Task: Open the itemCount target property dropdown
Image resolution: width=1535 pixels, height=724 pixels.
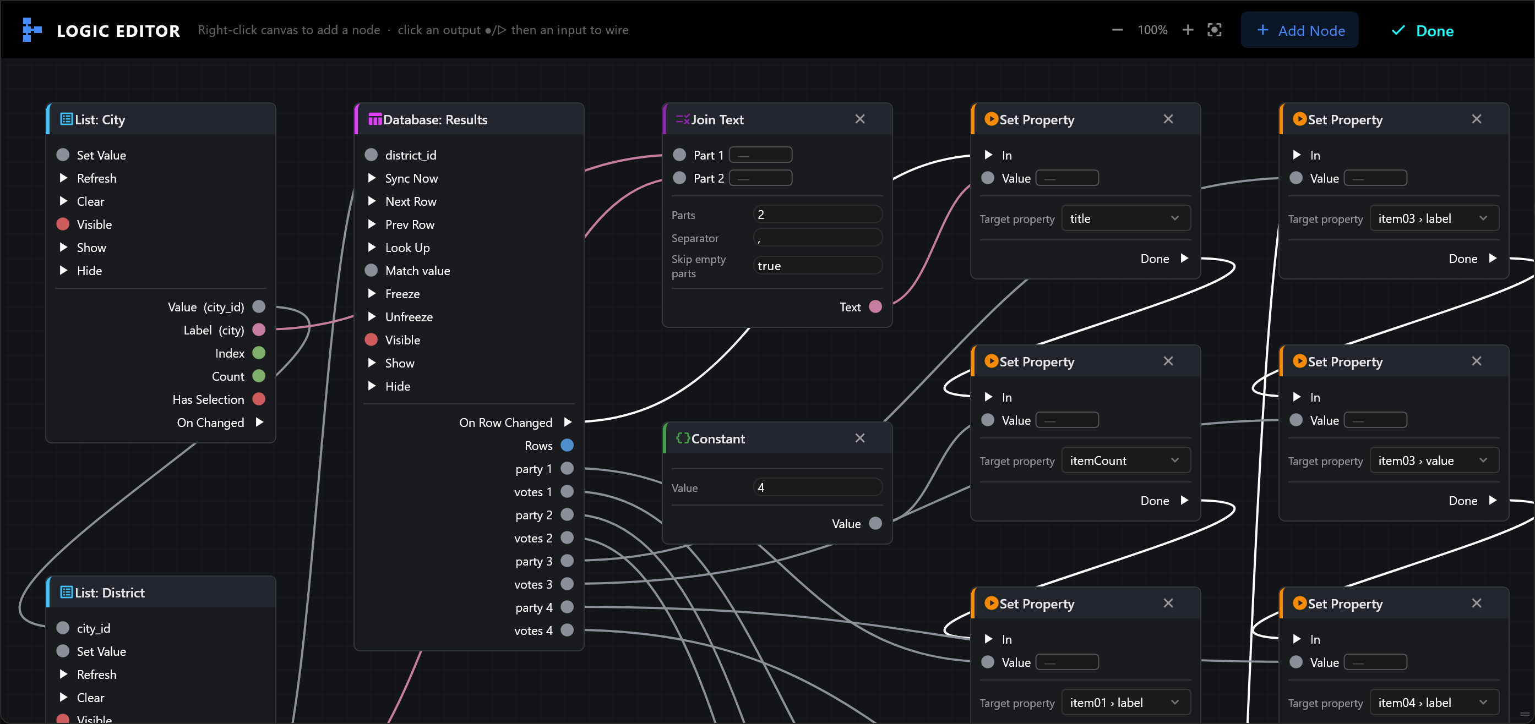Action: [x=1125, y=460]
